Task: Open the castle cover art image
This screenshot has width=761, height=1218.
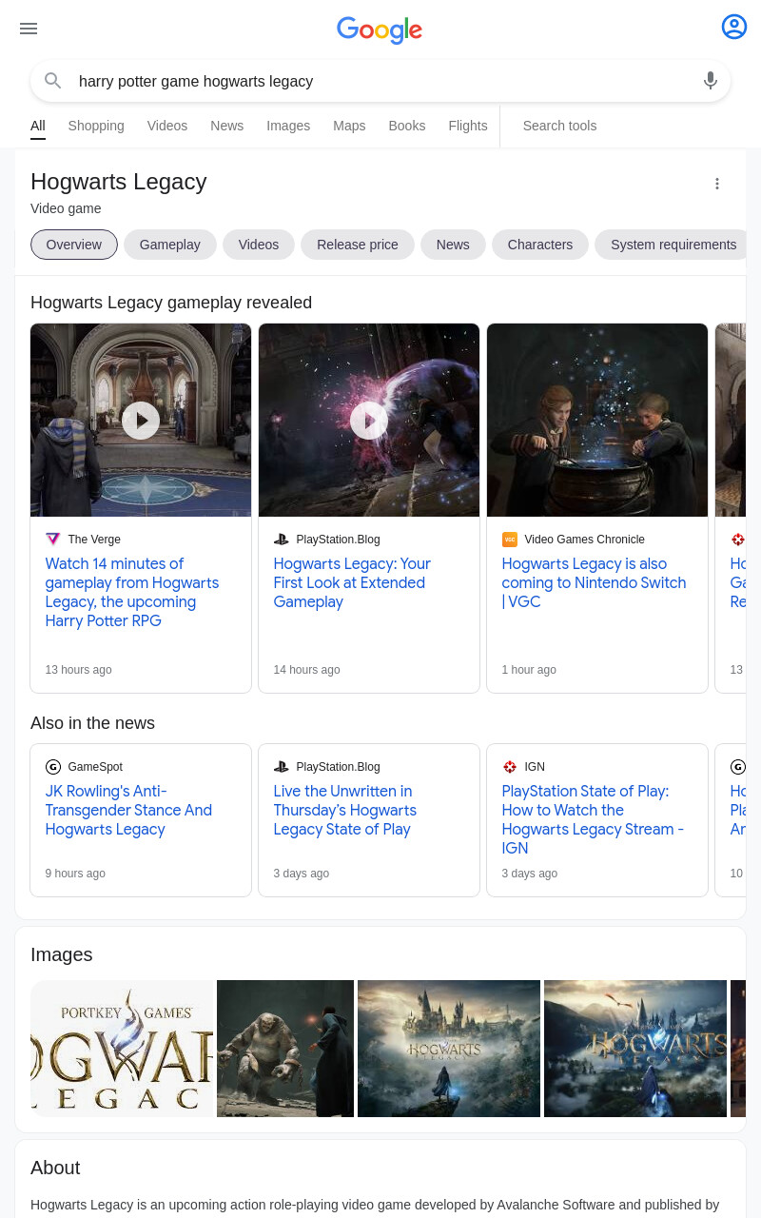Action: pos(449,1049)
